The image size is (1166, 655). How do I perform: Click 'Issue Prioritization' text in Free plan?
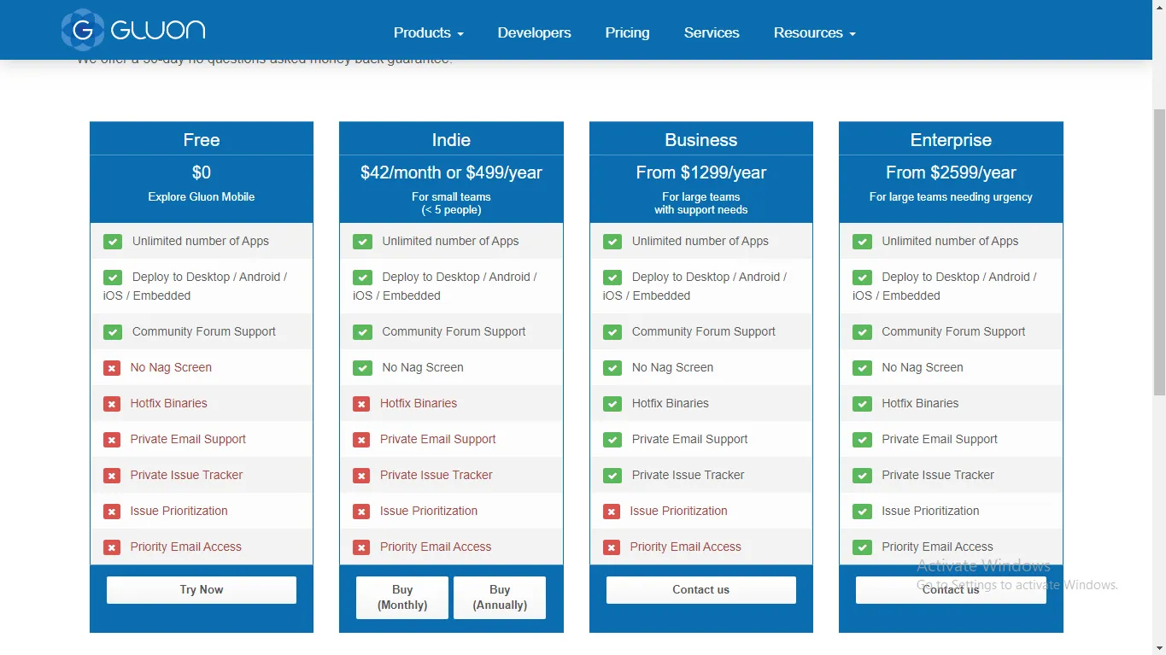pos(179,512)
